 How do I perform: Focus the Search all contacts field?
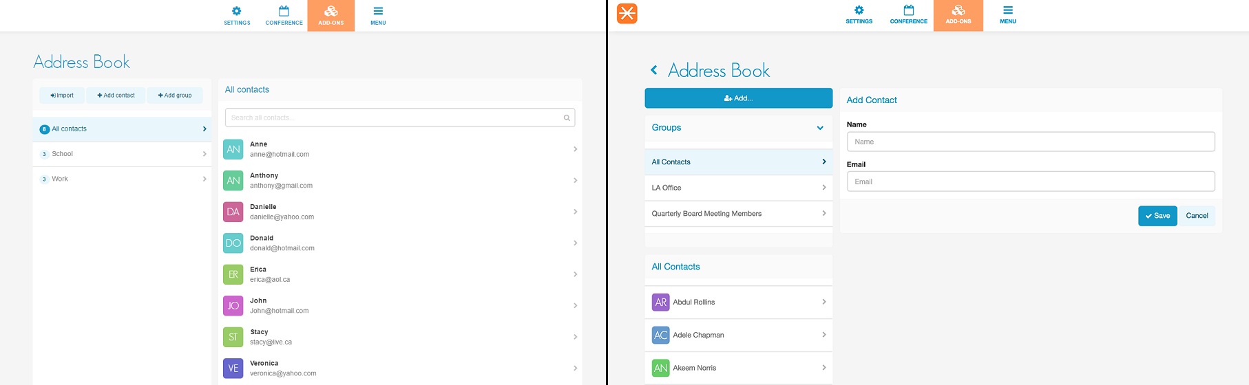(x=399, y=118)
